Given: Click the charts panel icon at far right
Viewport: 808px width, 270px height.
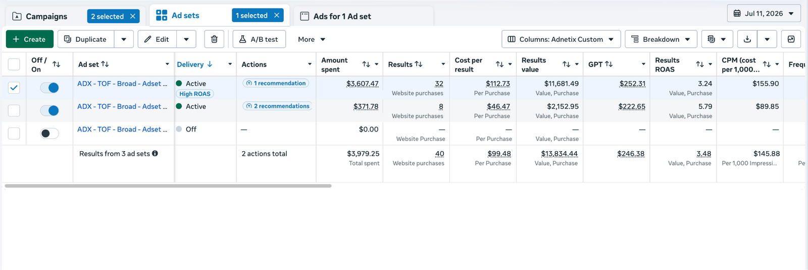Looking at the screenshot, I should coord(791,39).
